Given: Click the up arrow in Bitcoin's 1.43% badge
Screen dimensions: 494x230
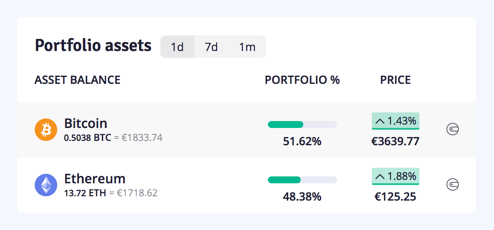Looking at the screenshot, I should pos(380,122).
